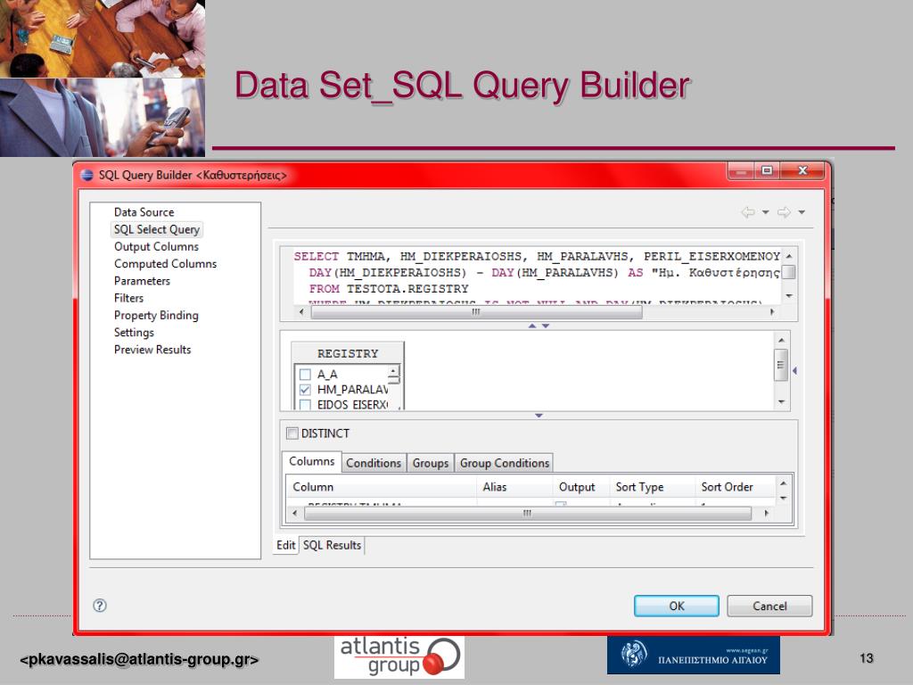Uncheck the HM_PARALAV column in REGISTRY
Image resolution: width=913 pixels, height=685 pixels.
pos(305,390)
